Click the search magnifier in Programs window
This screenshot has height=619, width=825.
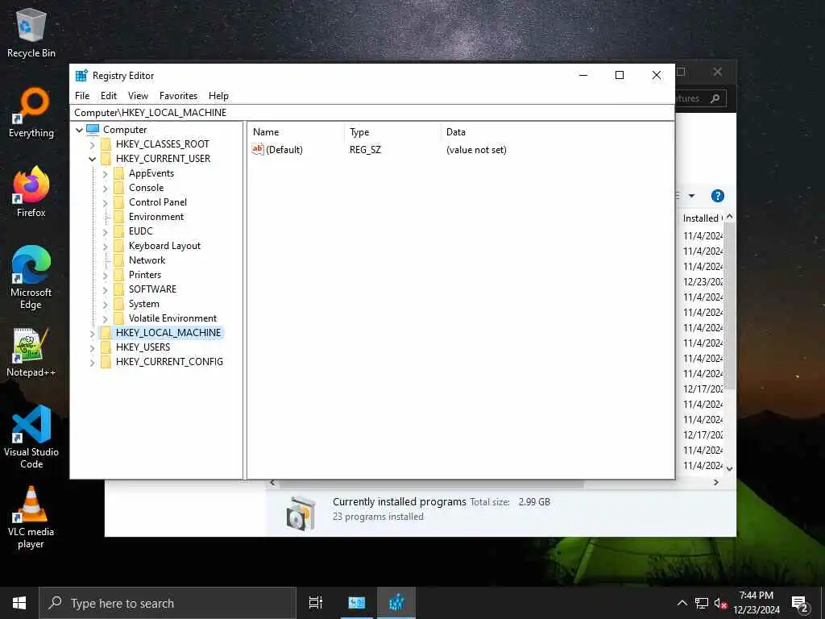pos(715,98)
